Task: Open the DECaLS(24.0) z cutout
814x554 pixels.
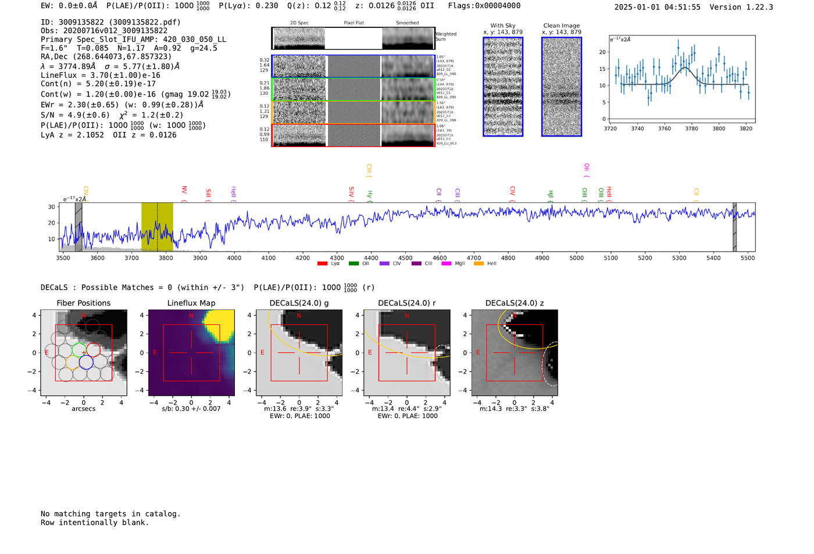Action: pos(515,353)
